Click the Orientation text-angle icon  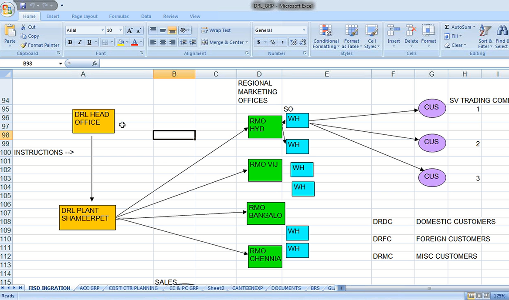click(x=184, y=30)
